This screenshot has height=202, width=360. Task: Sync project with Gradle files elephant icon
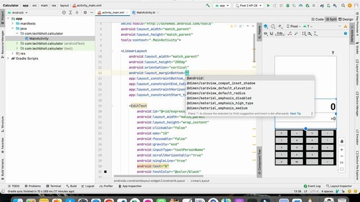coord(322,6)
